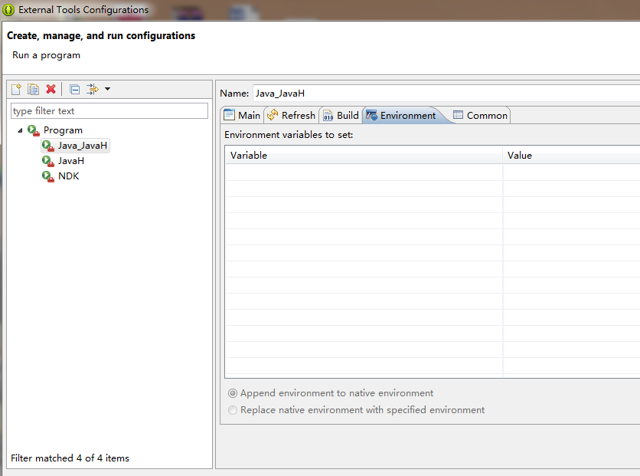The width and height of the screenshot is (640, 476).
Task: Click the Name field containing Java_JavaH
Action: (x=446, y=94)
